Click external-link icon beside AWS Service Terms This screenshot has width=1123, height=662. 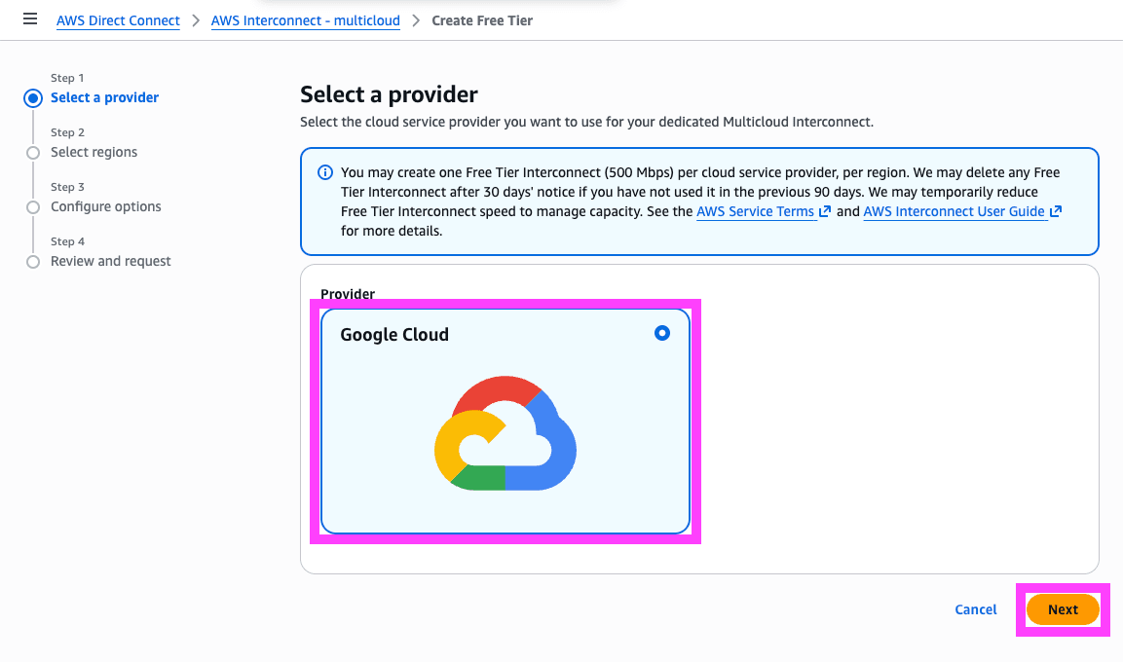824,211
